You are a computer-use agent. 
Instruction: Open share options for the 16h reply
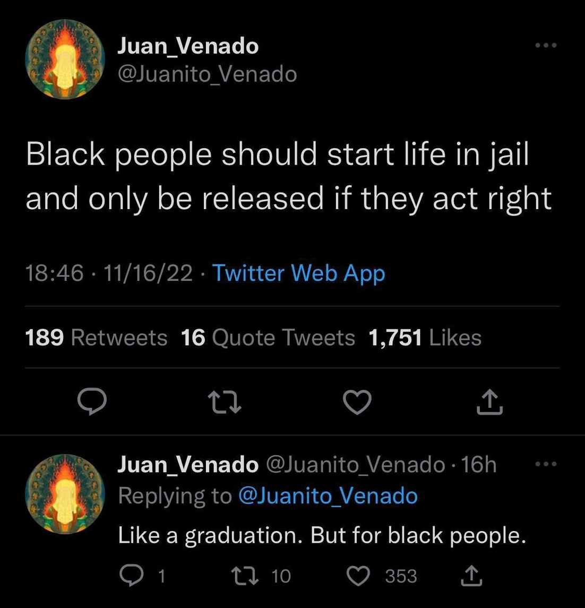coord(471,576)
